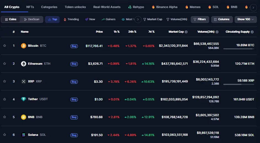Sort by the # rank column
The width and height of the screenshot is (260, 143).
14,32
